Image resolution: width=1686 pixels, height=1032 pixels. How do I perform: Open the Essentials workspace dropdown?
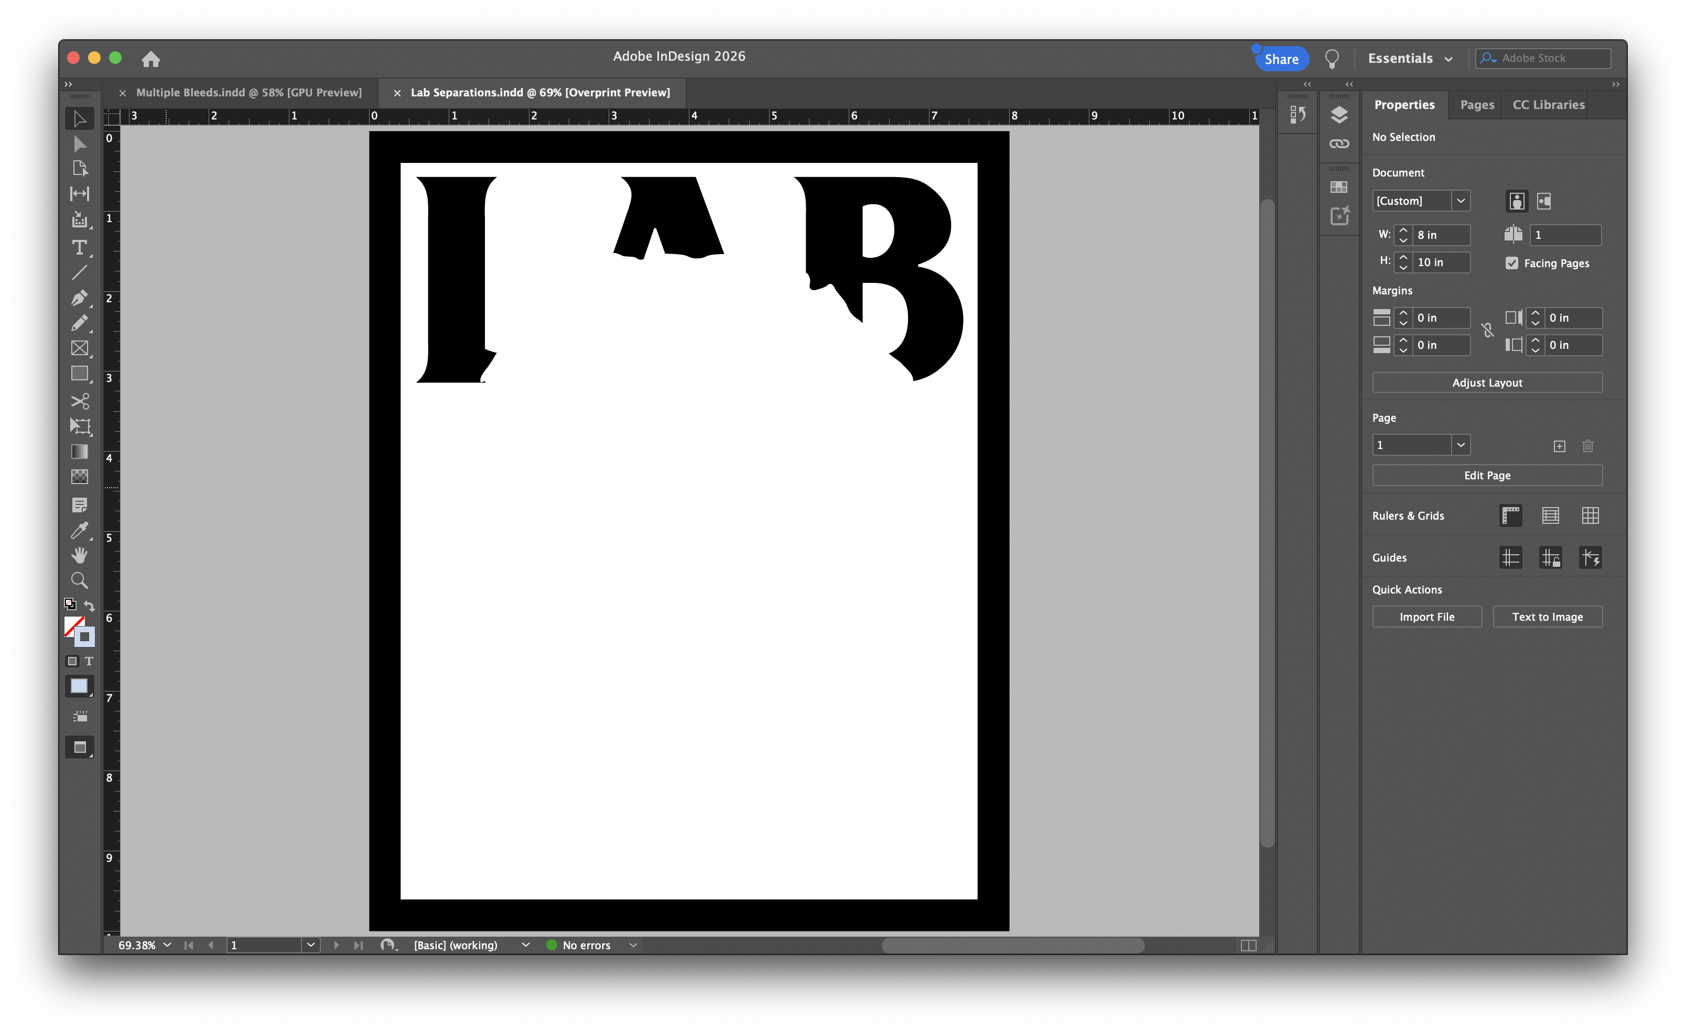[x=1410, y=59]
